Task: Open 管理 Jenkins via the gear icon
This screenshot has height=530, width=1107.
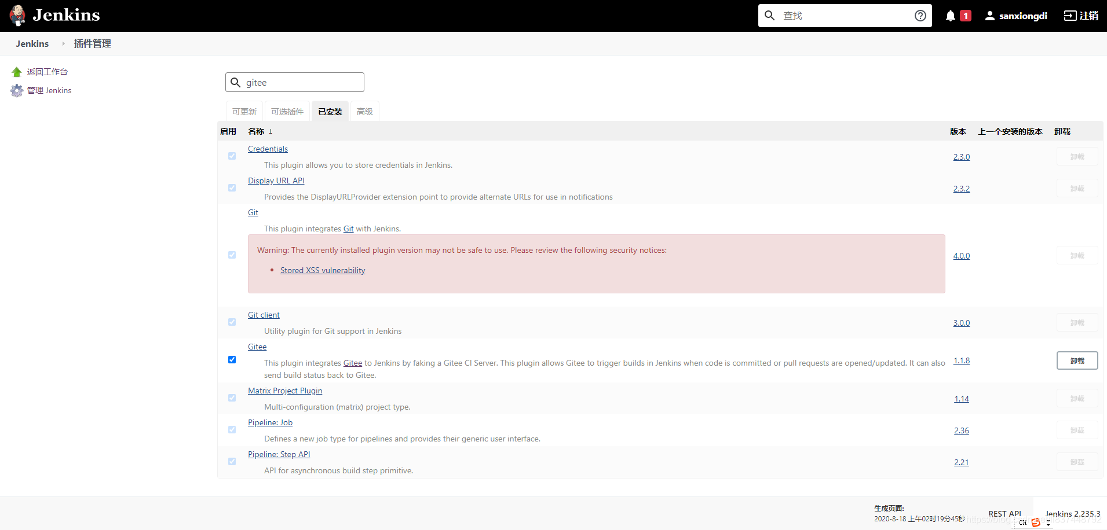Action: click(17, 90)
